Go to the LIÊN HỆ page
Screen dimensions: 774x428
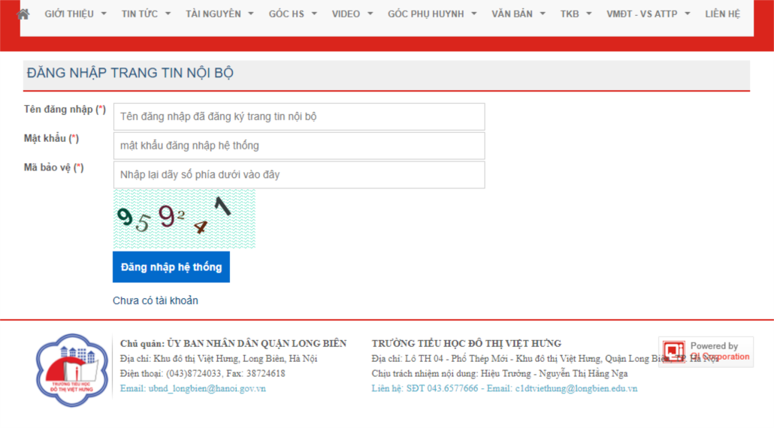pos(722,14)
